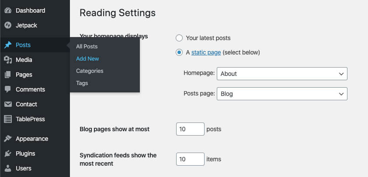Click the Comments speech bubble icon
Screen dimensions: 368x177
coord(8,89)
